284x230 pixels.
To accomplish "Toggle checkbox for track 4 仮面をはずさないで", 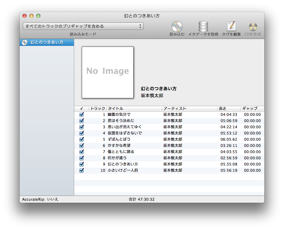I will click(x=81, y=133).
